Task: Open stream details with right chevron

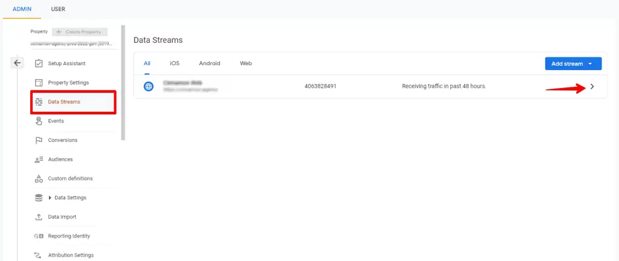Action: (x=592, y=86)
